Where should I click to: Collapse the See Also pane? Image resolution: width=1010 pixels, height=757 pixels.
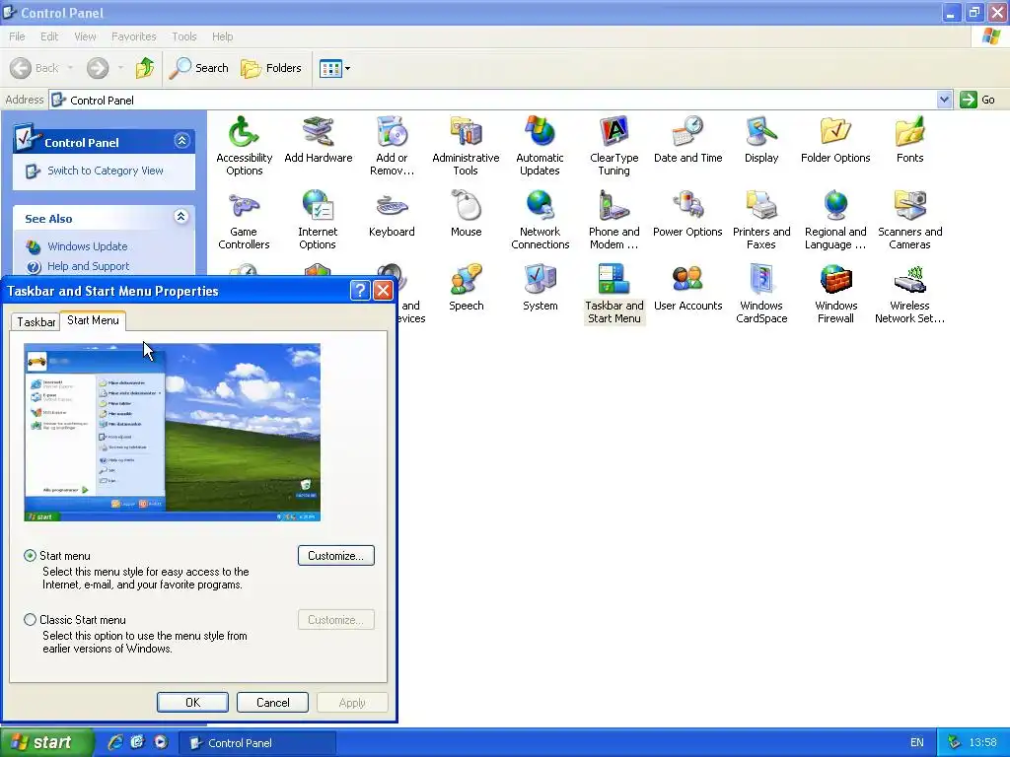point(181,217)
